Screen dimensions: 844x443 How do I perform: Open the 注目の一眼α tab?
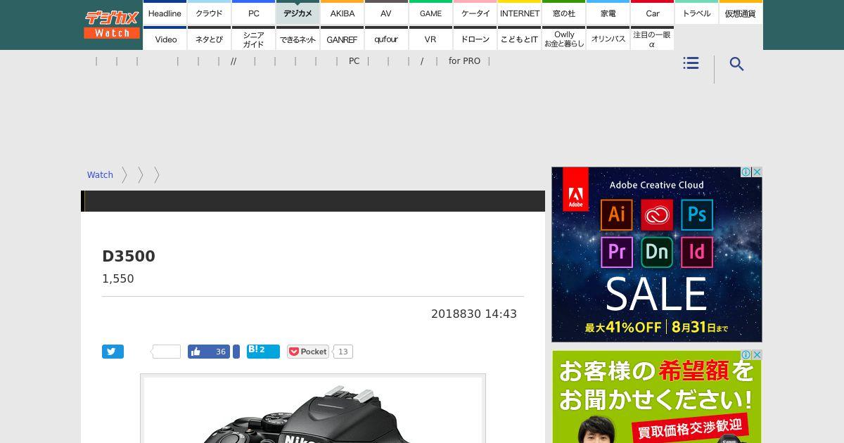(652, 39)
